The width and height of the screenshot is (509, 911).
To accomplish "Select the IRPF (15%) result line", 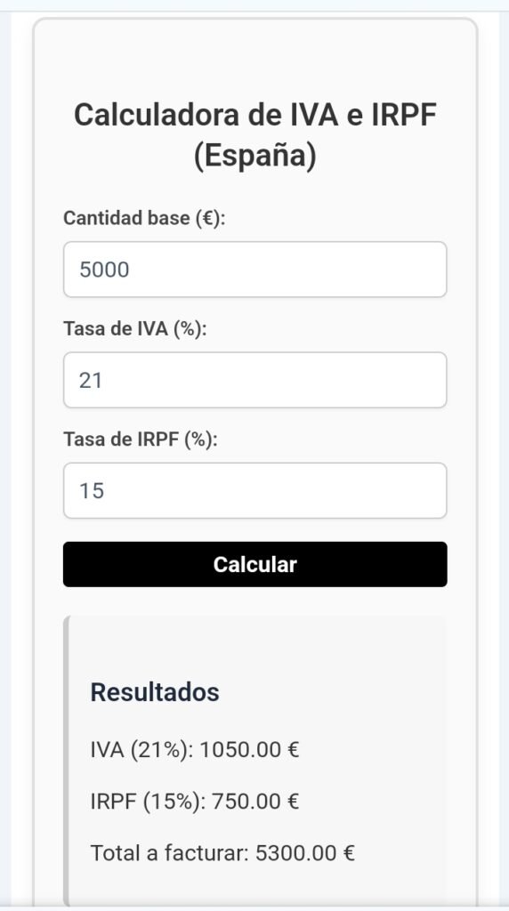I will (x=195, y=802).
